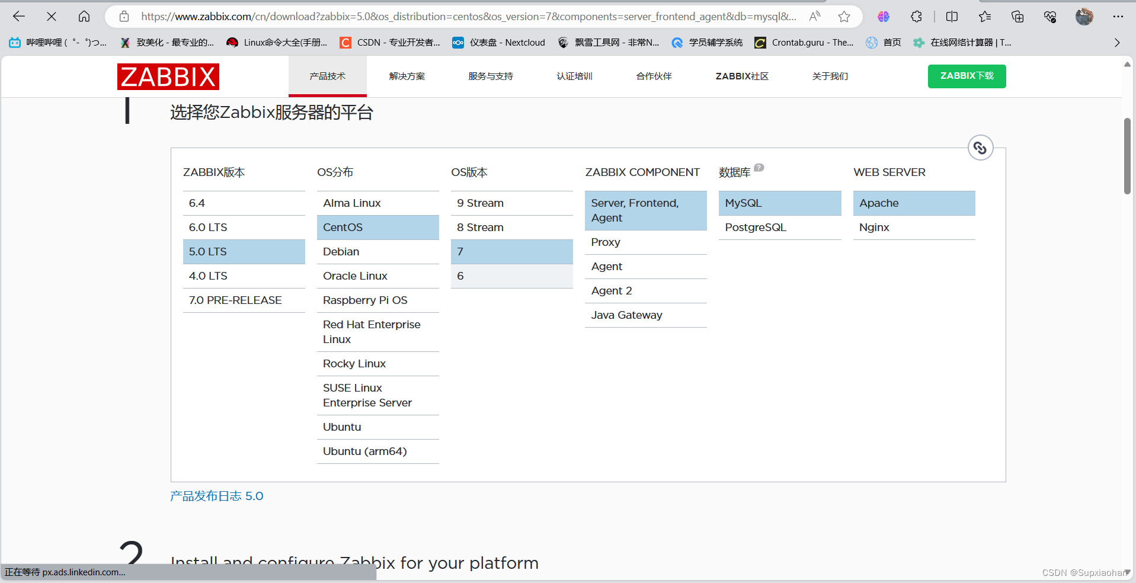Open Linux命令大全 bookmark
This screenshot has width=1136, height=583.
coord(277,43)
